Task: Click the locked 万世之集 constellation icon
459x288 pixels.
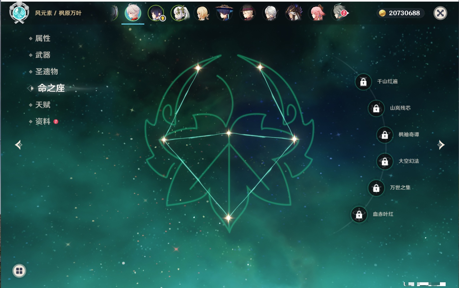Action: pos(376,188)
